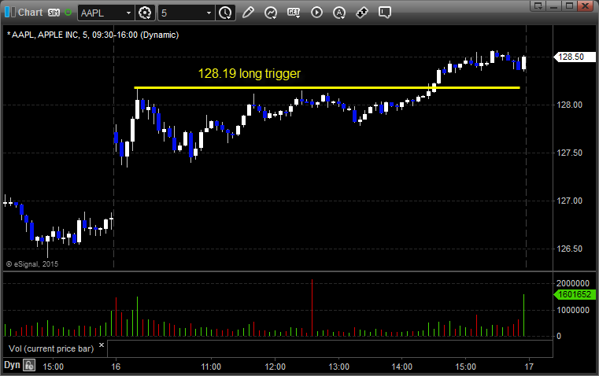Toggle the time lock icon next to Dyn
599x376 pixels.
coord(29,365)
